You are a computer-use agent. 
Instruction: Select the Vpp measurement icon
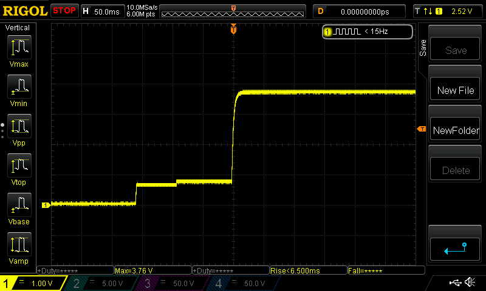pos(19,126)
